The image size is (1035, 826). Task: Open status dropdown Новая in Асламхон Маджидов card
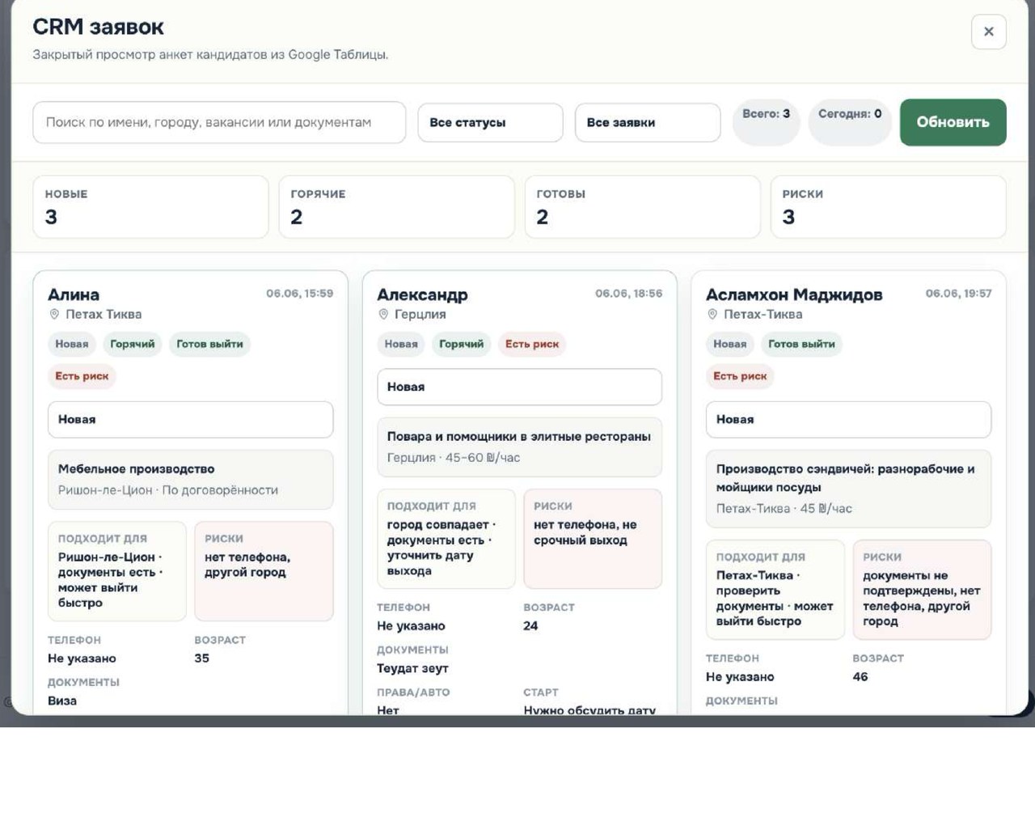848,420
